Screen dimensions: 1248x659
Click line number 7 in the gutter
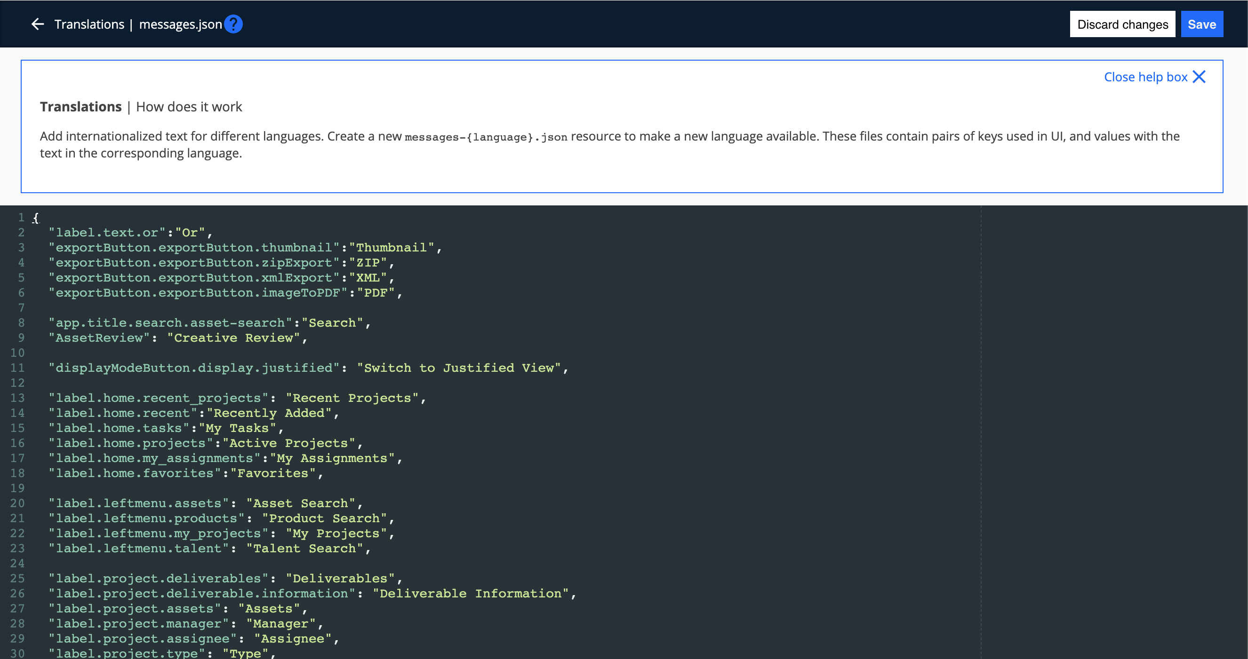pos(21,308)
